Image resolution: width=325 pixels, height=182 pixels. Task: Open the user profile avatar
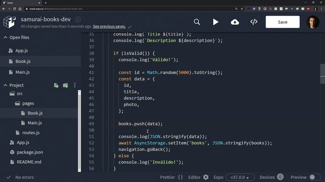tap(313, 22)
